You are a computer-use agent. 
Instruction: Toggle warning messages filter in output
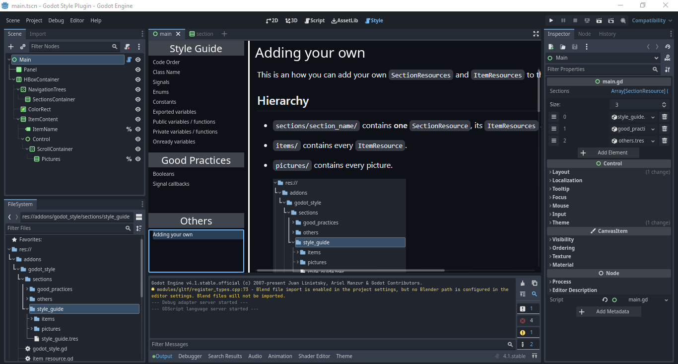(528, 332)
